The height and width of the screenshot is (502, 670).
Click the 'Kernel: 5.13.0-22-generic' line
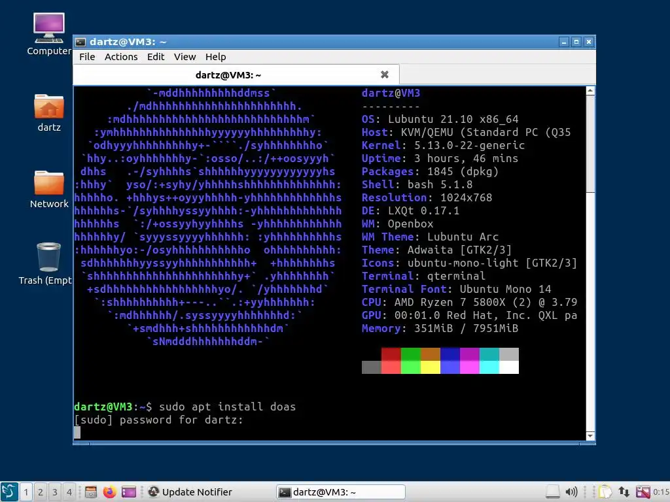pos(443,145)
